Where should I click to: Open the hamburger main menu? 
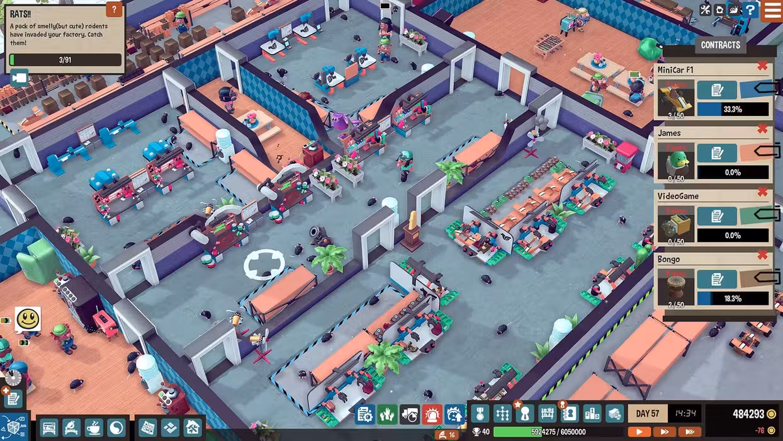[772, 10]
